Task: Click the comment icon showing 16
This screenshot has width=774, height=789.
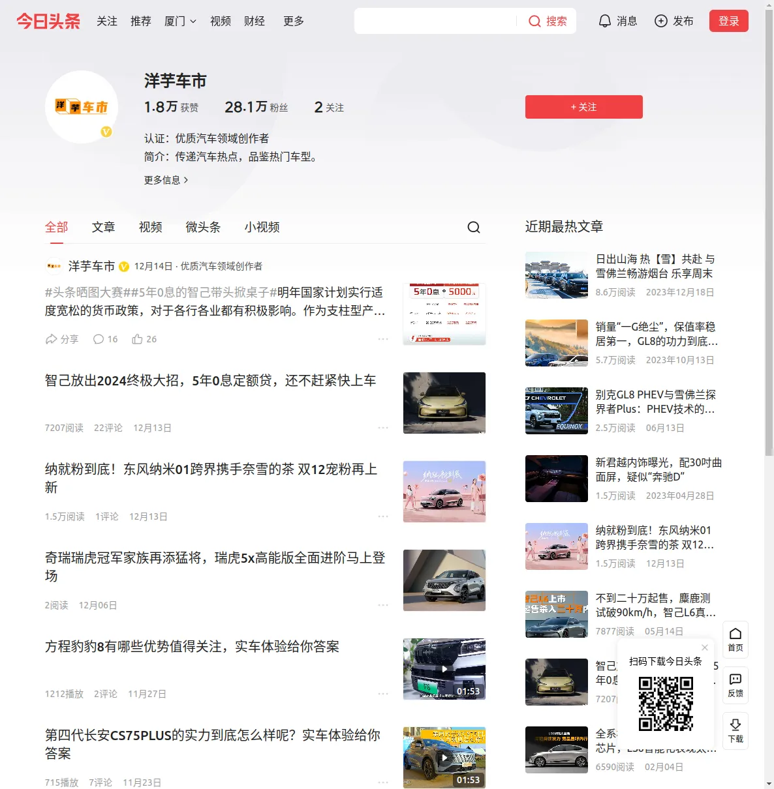Action: [x=99, y=339]
